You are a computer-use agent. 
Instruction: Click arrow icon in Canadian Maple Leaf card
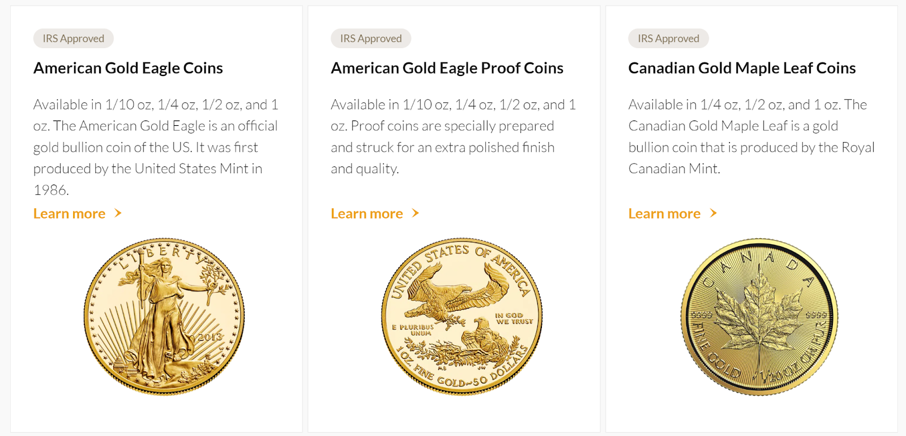click(713, 213)
